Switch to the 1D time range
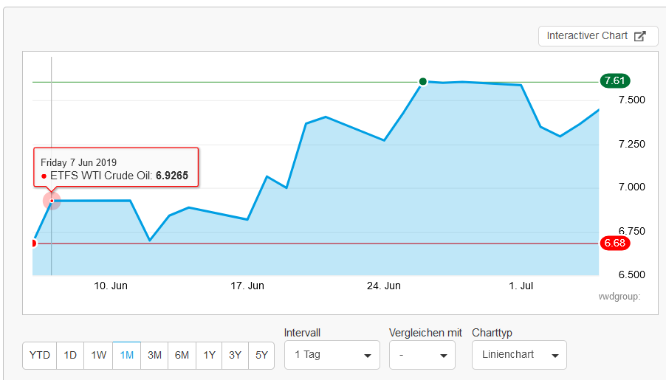The width and height of the screenshot is (666, 380). (x=70, y=355)
